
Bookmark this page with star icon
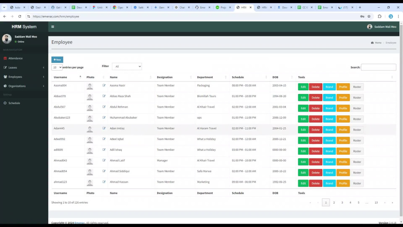(x=369, y=17)
